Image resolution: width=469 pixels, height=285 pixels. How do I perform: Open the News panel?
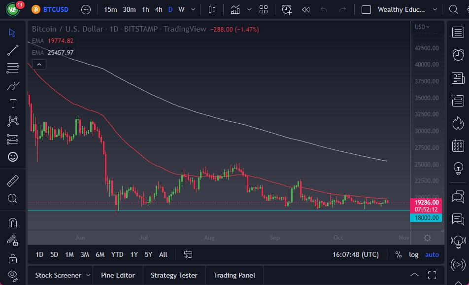(458, 78)
